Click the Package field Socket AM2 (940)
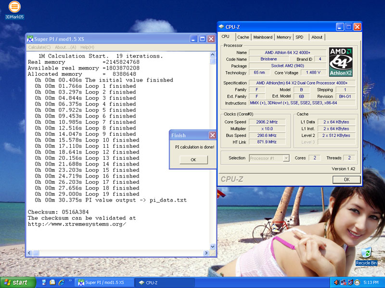Image resolution: width=385 pixels, height=288 pixels. (287, 66)
